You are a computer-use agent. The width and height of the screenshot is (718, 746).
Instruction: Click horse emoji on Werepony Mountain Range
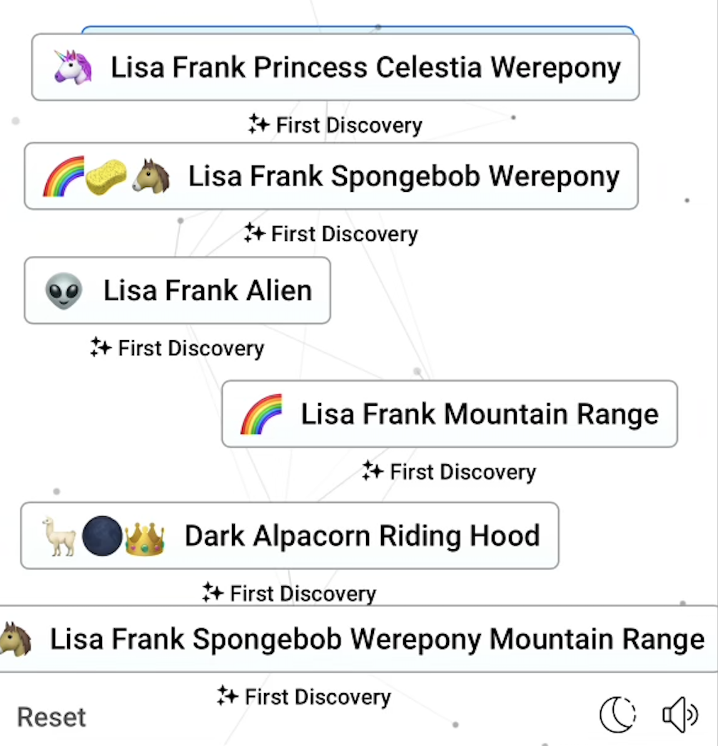(16, 639)
